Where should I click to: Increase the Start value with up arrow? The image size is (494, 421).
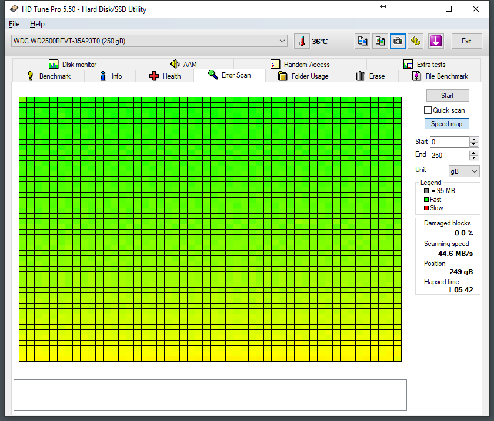click(x=473, y=139)
